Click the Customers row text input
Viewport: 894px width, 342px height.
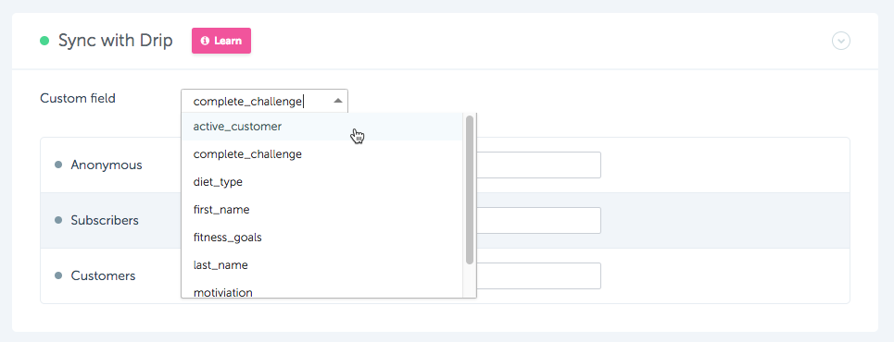coord(538,275)
